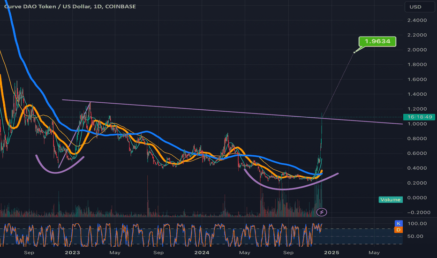Screen dimensions: 437x258
Task: Click the 100.00 stochastic scale label
Action: tap(417, 223)
